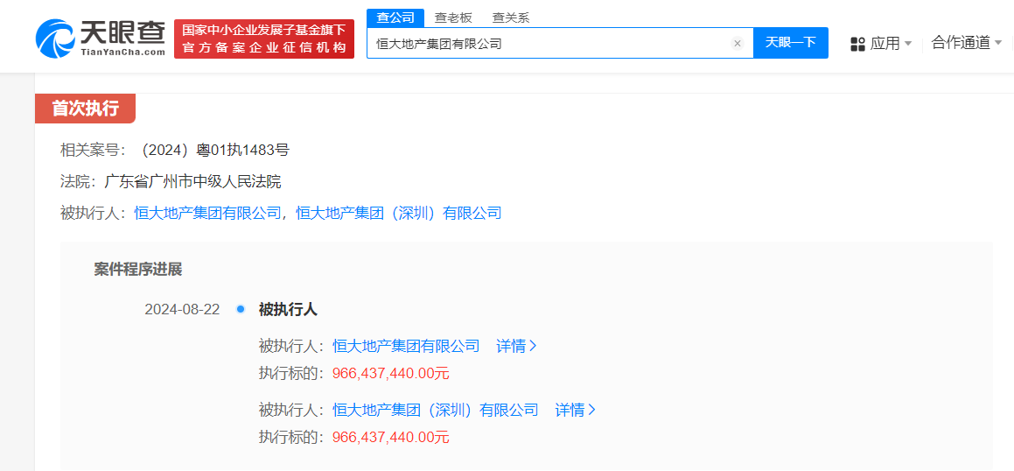Image resolution: width=1014 pixels, height=471 pixels.
Task: Click the first 966,437,440.00元 amount
Action: [390, 373]
